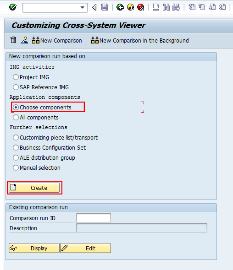Screen dimensions: 233x270
Task: Click the Comparison run ID input field
Action: click(x=94, y=218)
